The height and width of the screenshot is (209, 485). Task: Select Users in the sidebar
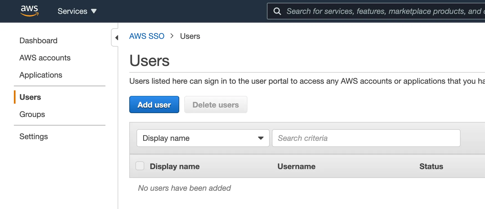pos(30,97)
